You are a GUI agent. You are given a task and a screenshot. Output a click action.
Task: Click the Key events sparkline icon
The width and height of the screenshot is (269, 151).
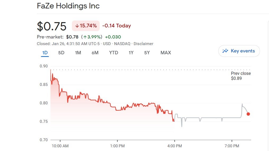point(225,51)
